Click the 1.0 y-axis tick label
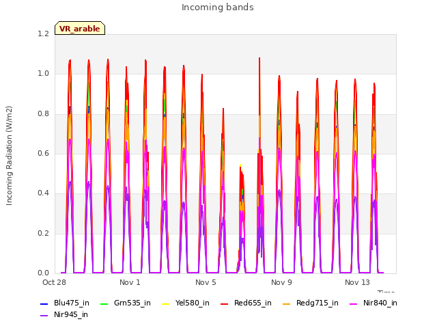 pos(44,74)
